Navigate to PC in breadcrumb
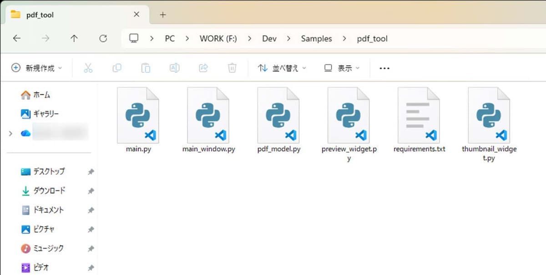This screenshot has height=275, width=546. pyautogui.click(x=170, y=39)
